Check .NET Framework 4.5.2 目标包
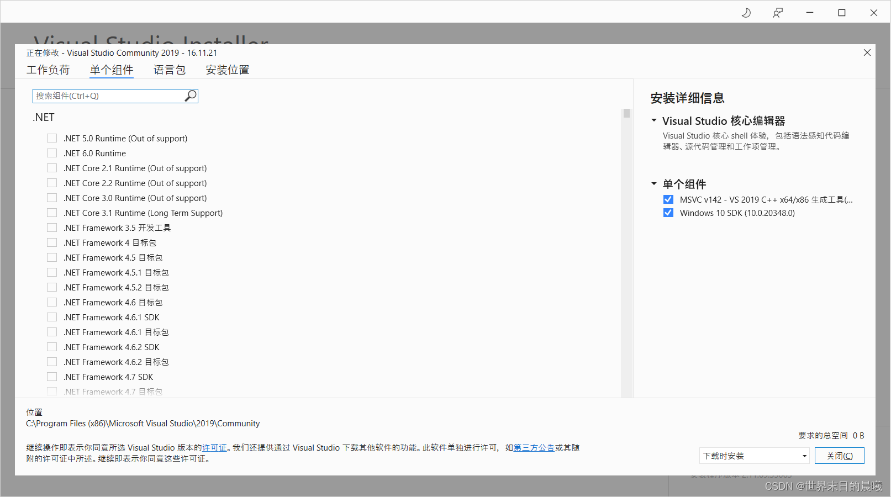This screenshot has height=497, width=891. (x=52, y=287)
